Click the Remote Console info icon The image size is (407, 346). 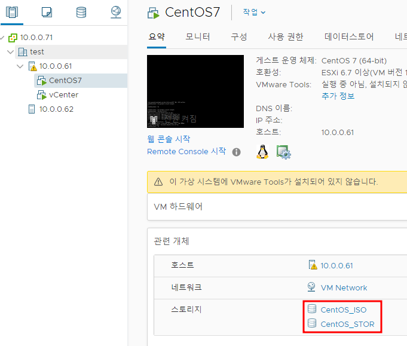point(236,152)
